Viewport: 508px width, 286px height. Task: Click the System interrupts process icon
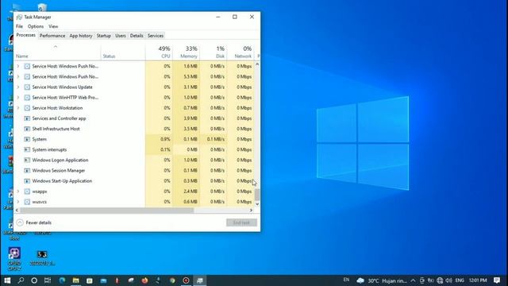pyautogui.click(x=27, y=149)
